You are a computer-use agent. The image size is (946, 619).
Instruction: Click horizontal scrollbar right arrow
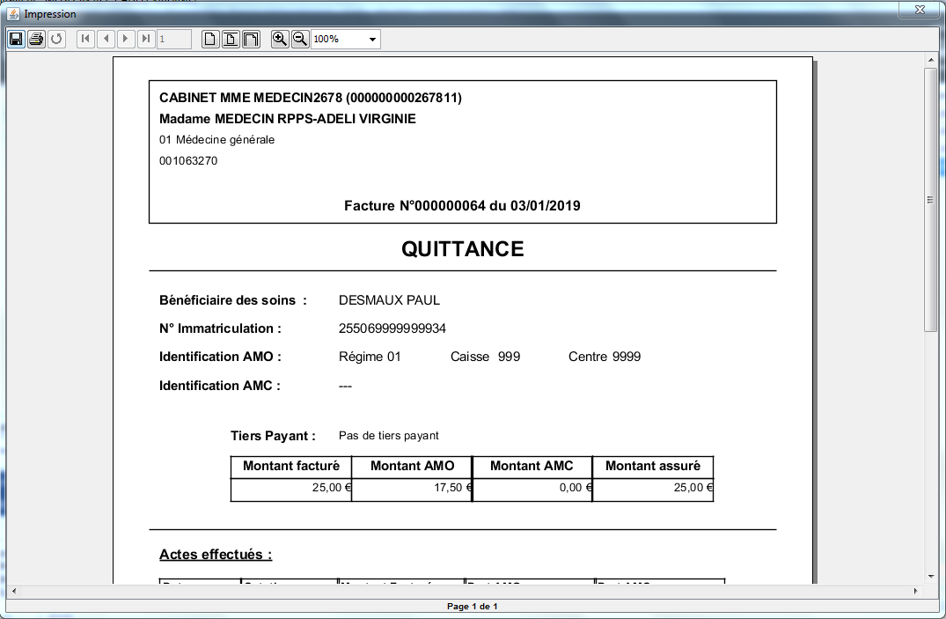click(x=915, y=590)
